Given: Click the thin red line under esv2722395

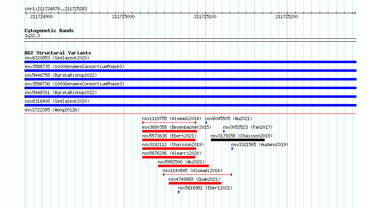Looking at the screenshot, I should coord(190,114).
